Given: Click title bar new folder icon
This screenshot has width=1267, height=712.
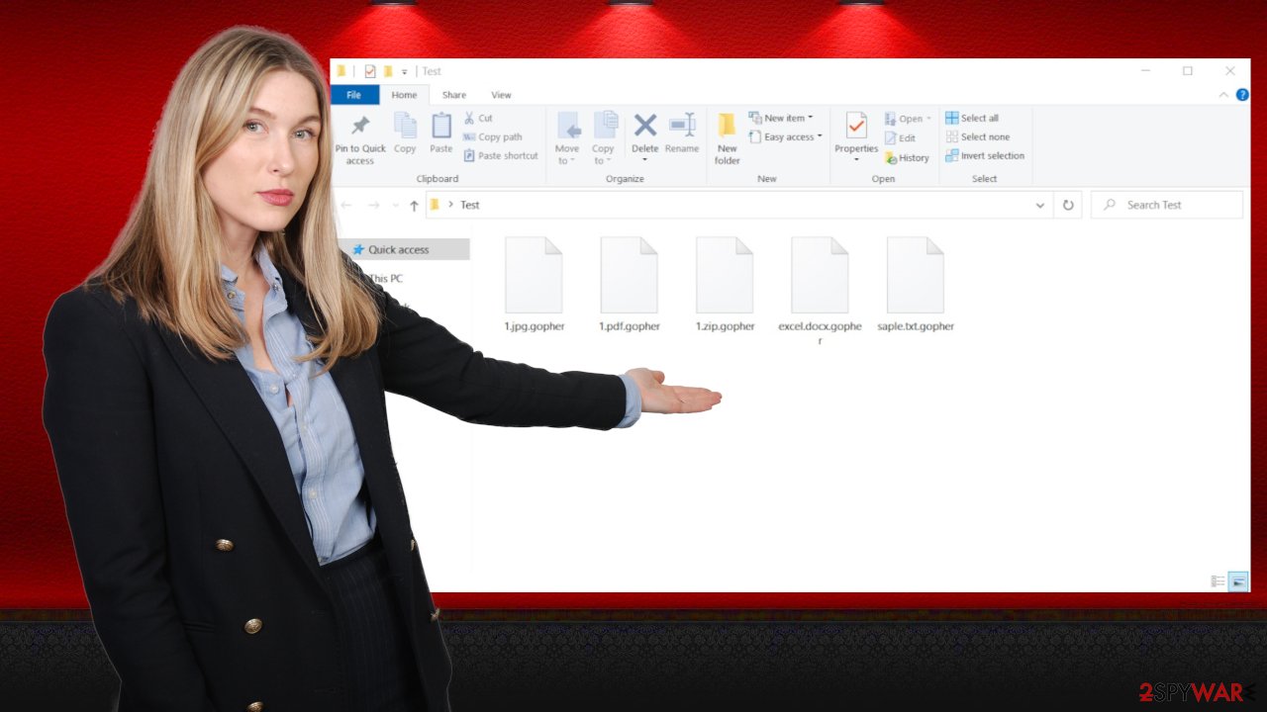Looking at the screenshot, I should (389, 71).
